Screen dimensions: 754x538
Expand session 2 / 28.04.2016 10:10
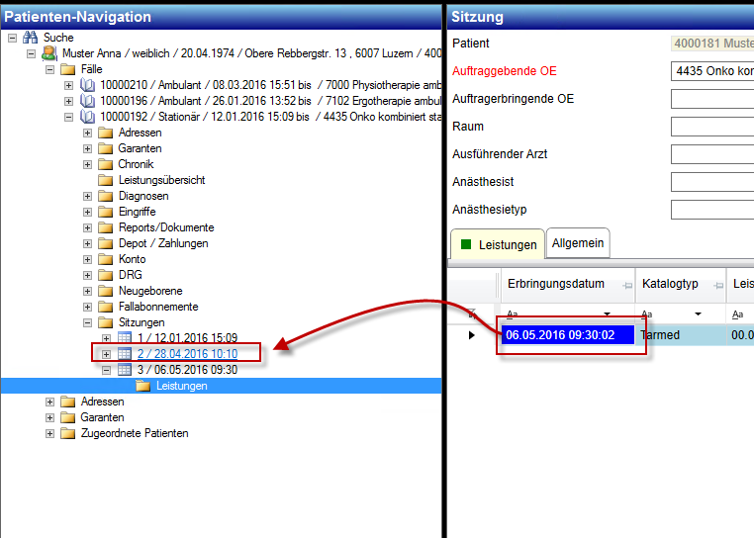coord(106,354)
